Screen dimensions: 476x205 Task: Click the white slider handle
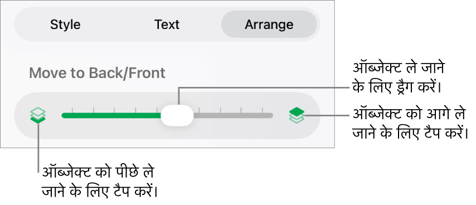[x=177, y=115]
